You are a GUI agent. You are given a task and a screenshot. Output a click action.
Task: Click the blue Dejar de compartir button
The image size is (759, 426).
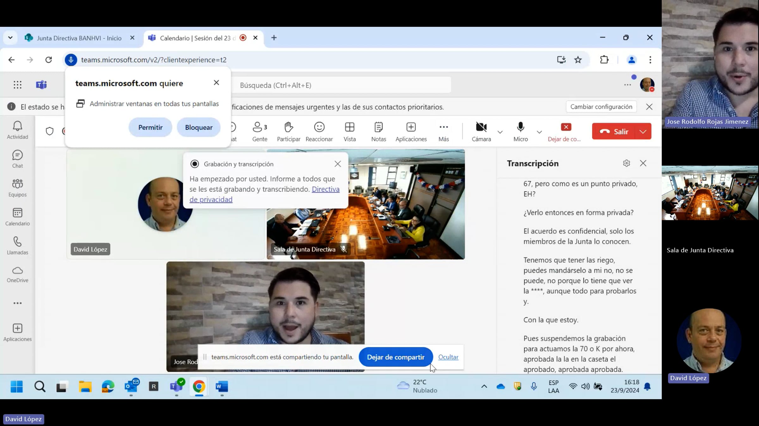(x=396, y=357)
